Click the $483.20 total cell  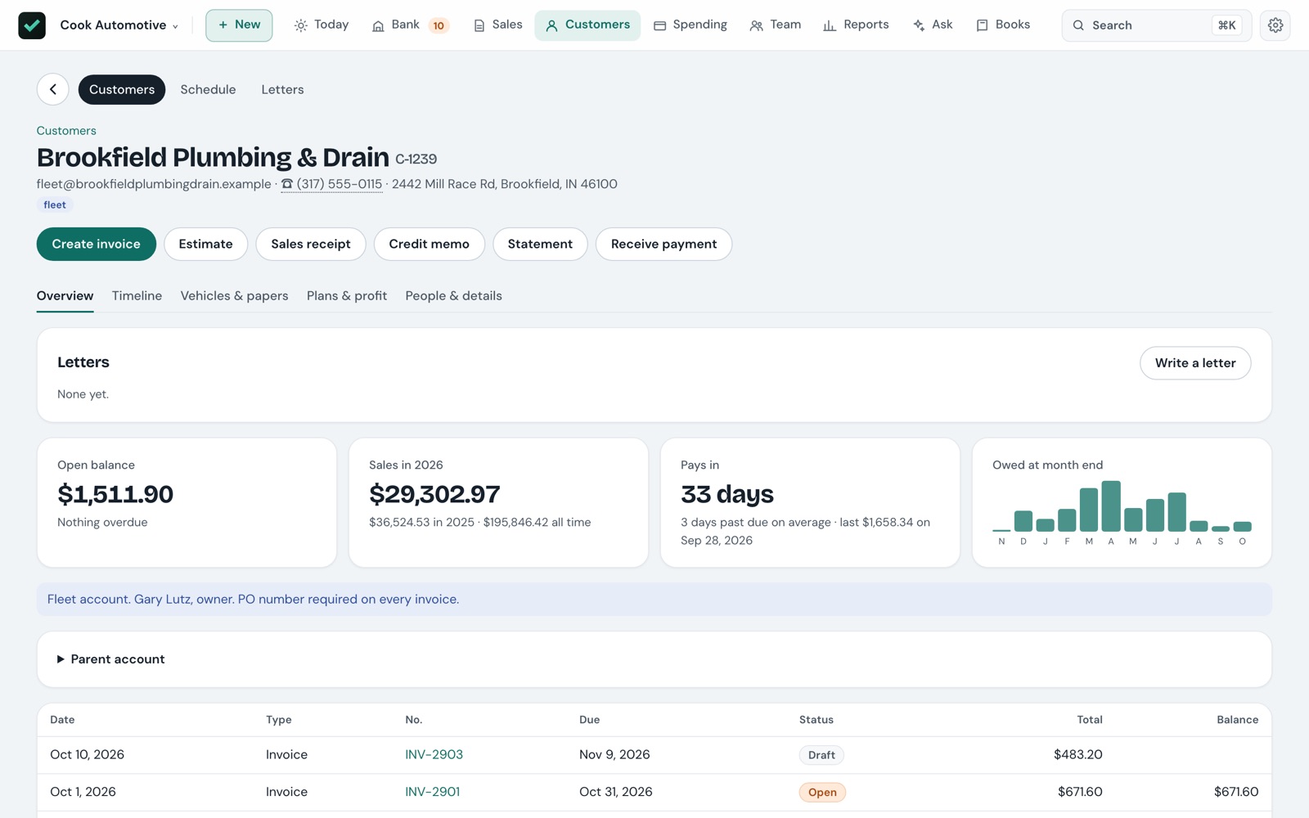(1078, 755)
